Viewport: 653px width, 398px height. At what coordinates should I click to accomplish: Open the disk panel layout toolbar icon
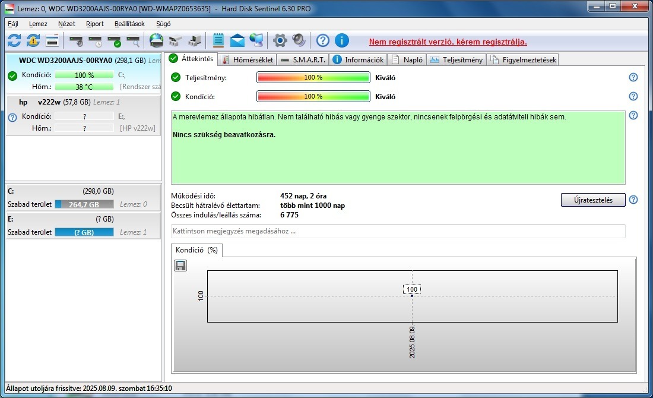pos(52,40)
